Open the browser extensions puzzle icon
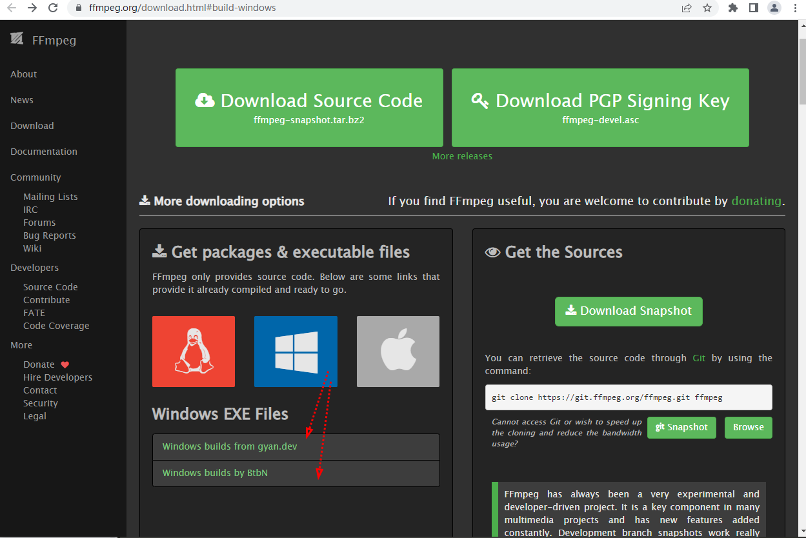The height and width of the screenshot is (538, 806). tap(732, 8)
